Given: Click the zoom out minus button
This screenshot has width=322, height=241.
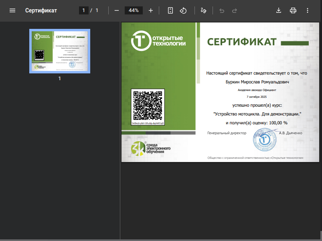Looking at the screenshot, I should pyautogui.click(x=117, y=10).
